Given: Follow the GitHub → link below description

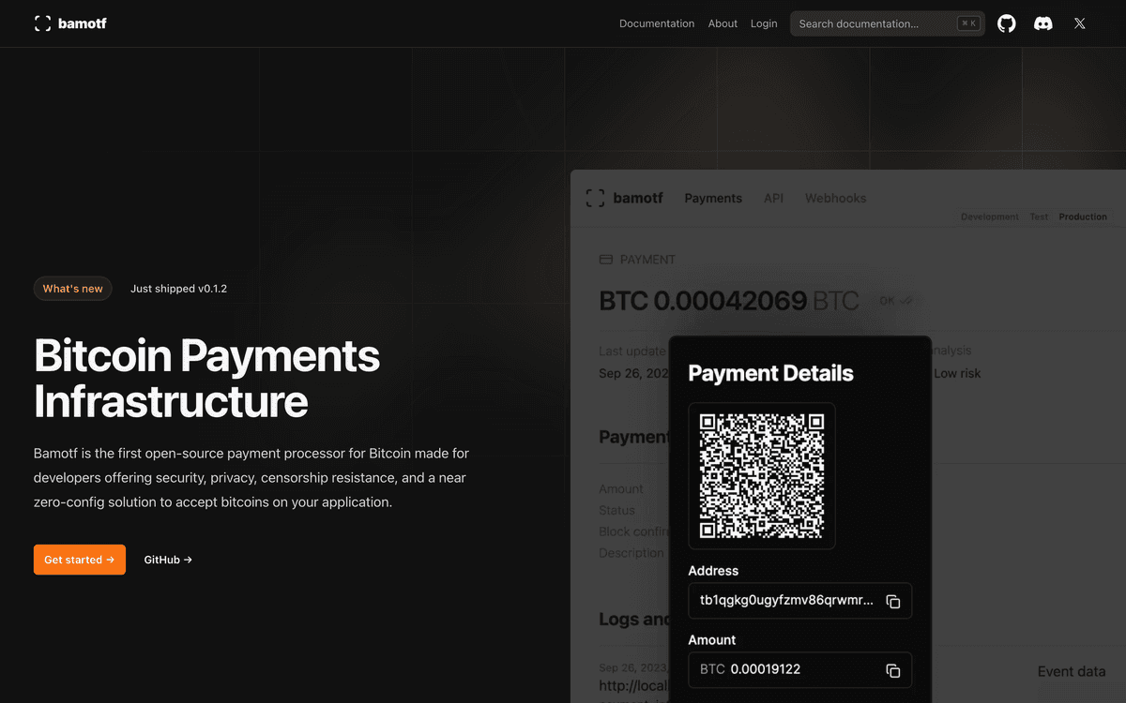Looking at the screenshot, I should click(168, 560).
